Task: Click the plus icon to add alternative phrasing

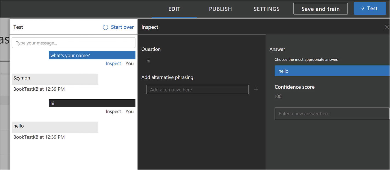Action: tap(256, 90)
